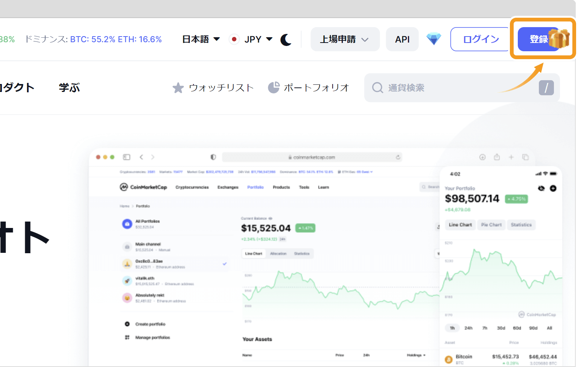
Task: Click the BTC: 55.2% dominance value
Action: (93, 39)
